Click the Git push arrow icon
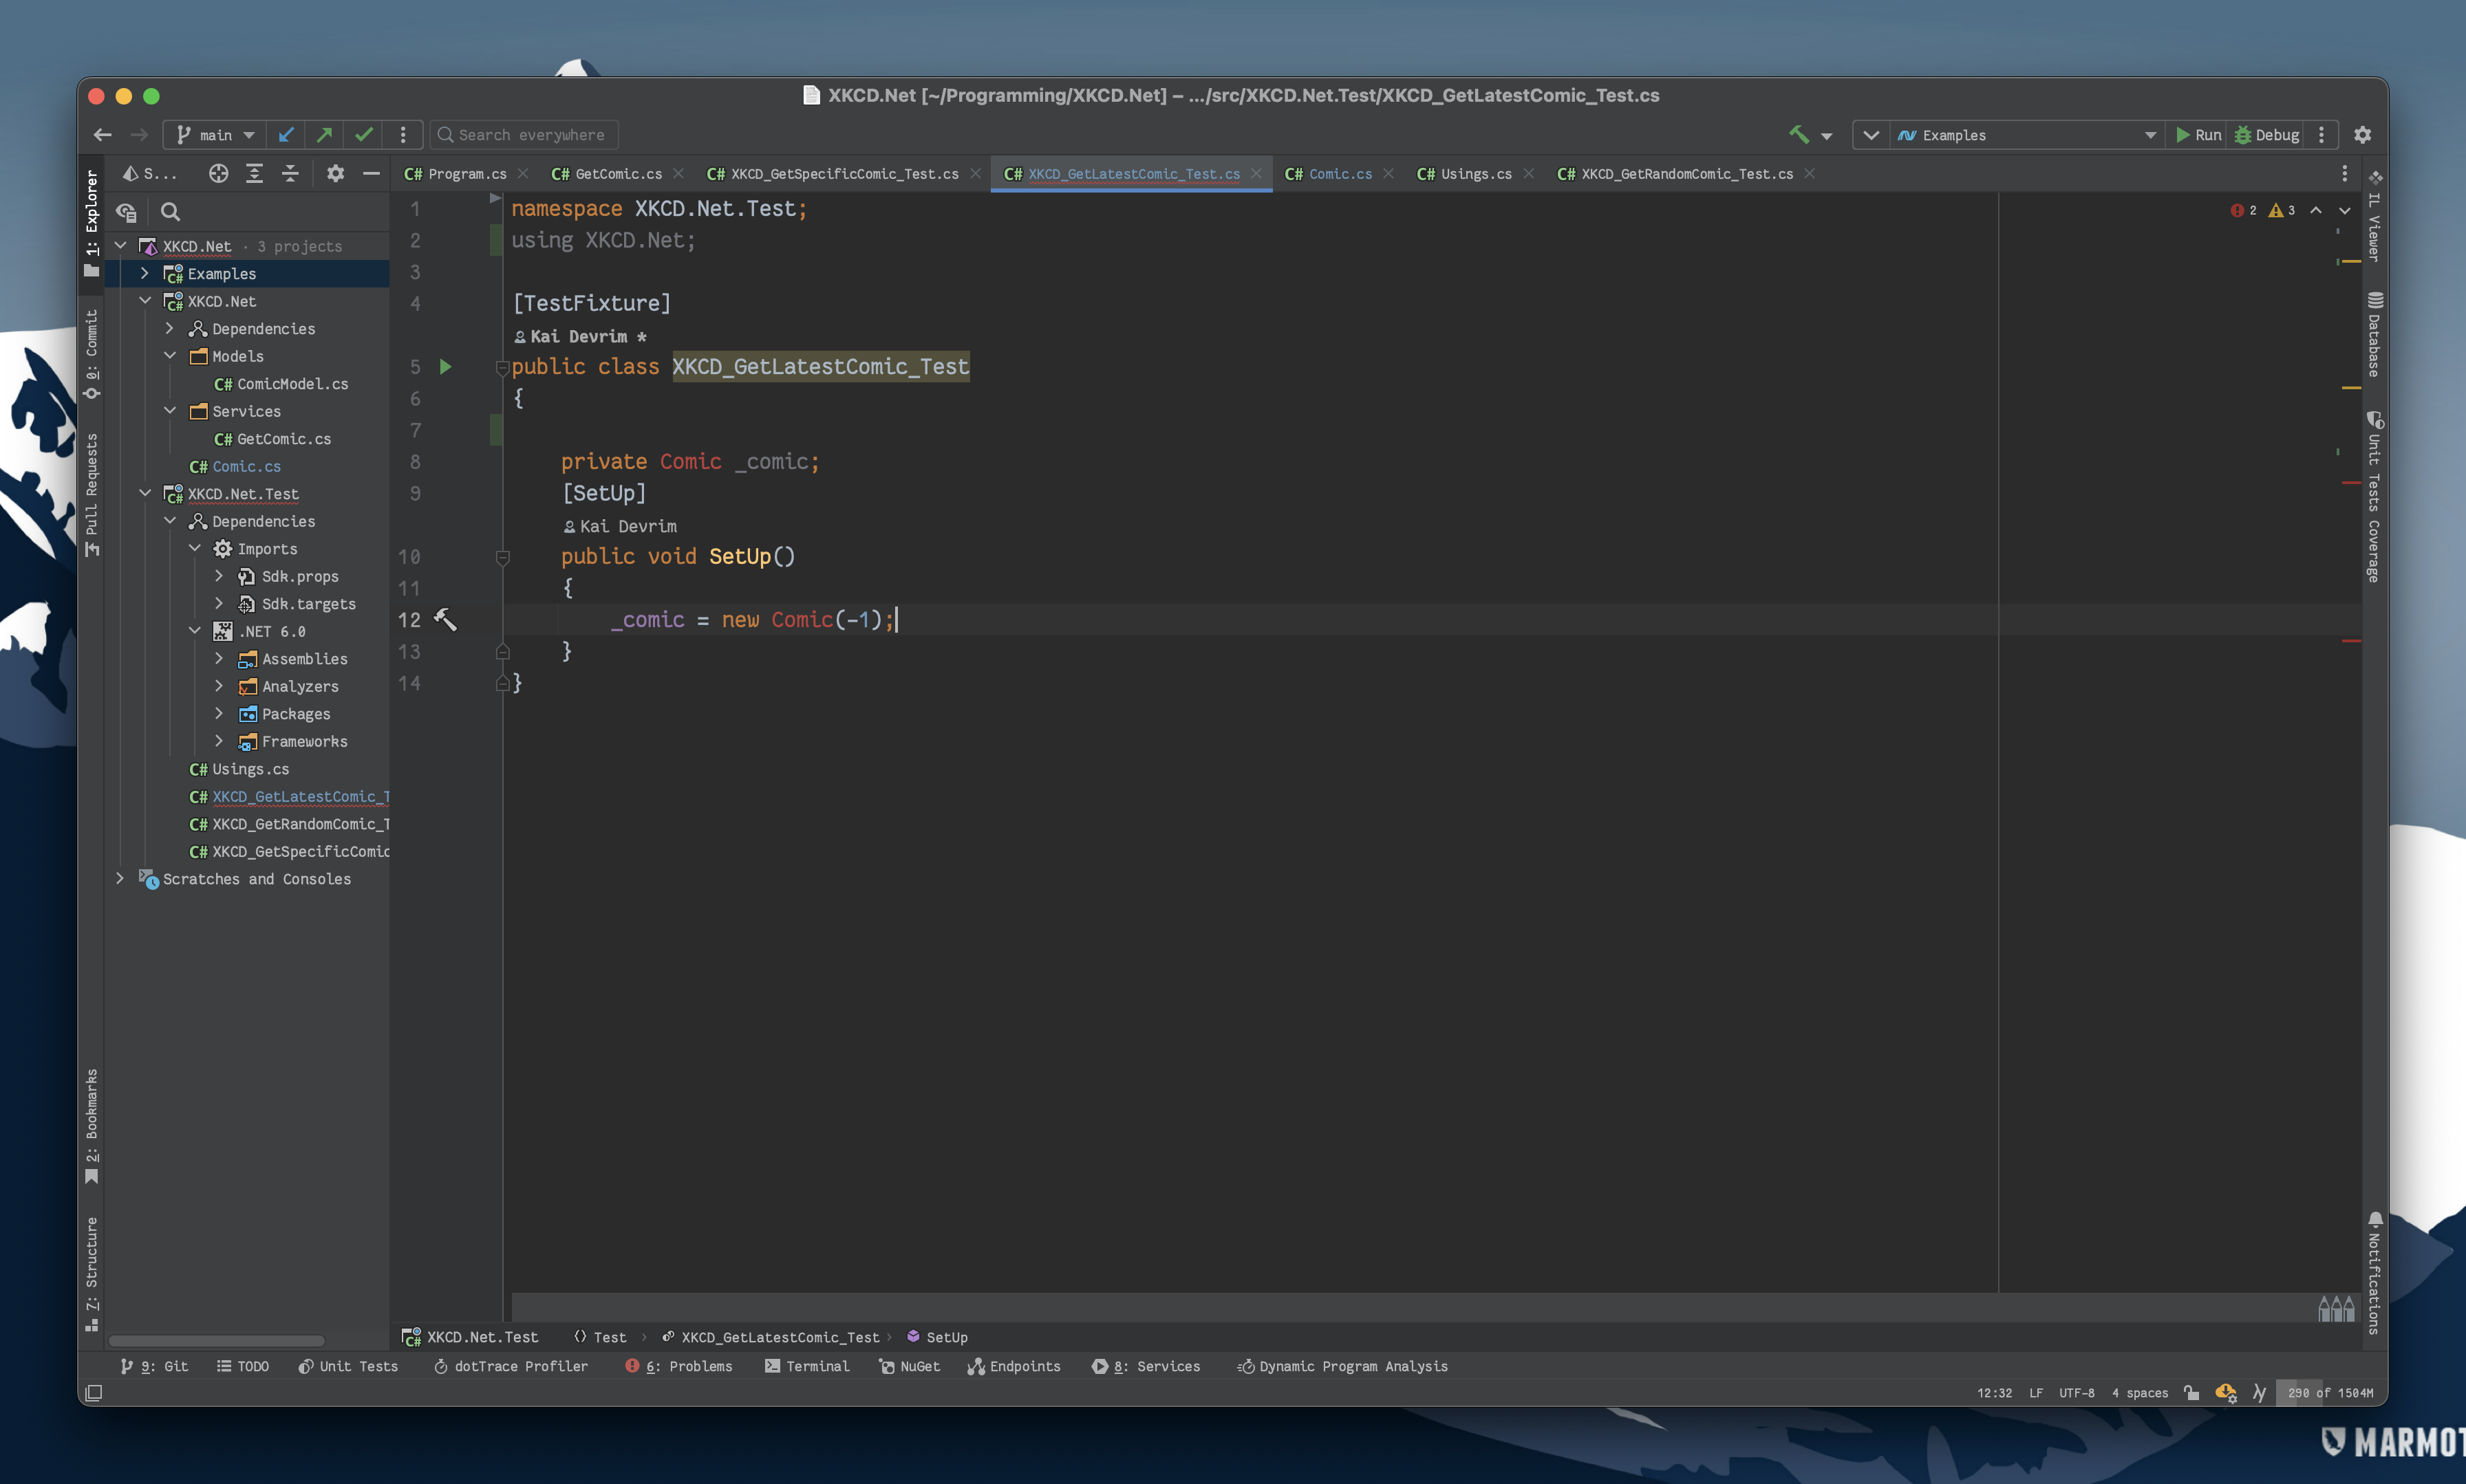The height and width of the screenshot is (1484, 2466). tap(324, 134)
